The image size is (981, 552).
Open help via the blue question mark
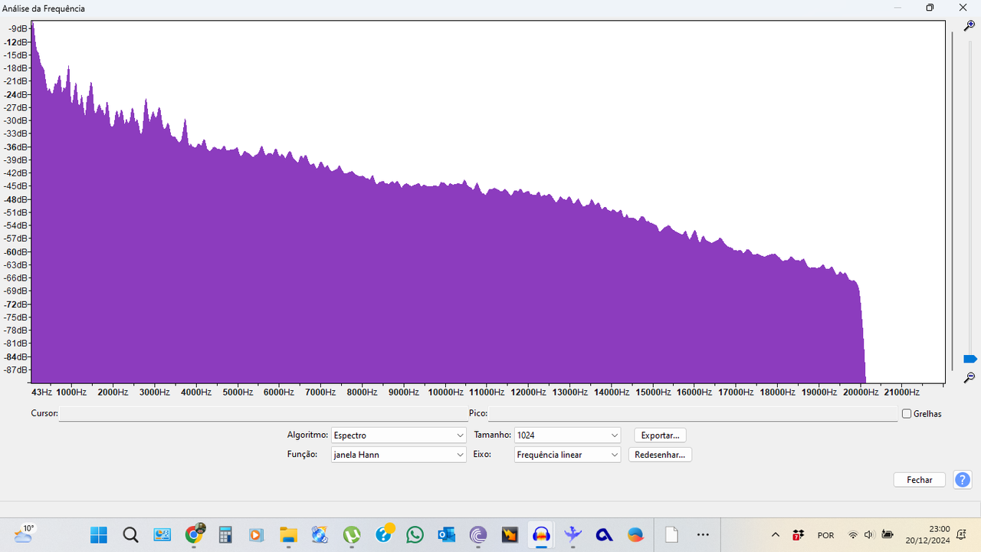tap(963, 480)
